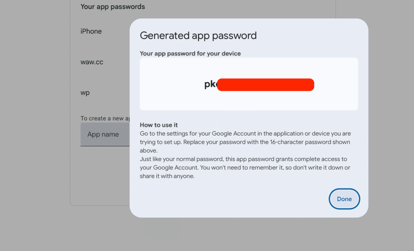Click the iPhone app password entry
414x251 pixels.
click(x=91, y=31)
